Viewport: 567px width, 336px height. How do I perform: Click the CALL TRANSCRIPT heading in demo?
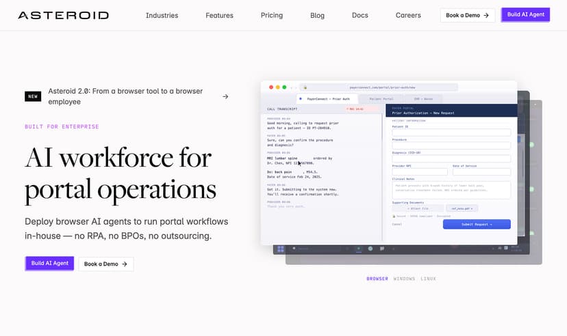point(282,109)
